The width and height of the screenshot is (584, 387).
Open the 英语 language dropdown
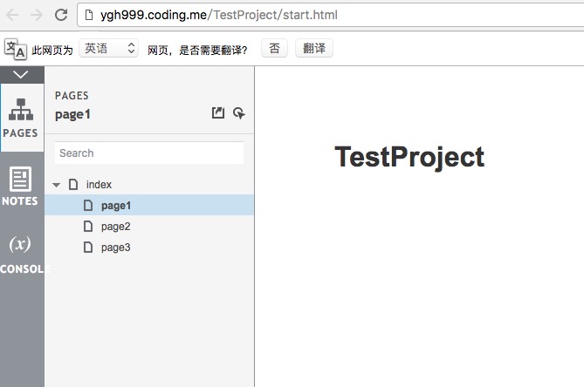click(x=108, y=49)
